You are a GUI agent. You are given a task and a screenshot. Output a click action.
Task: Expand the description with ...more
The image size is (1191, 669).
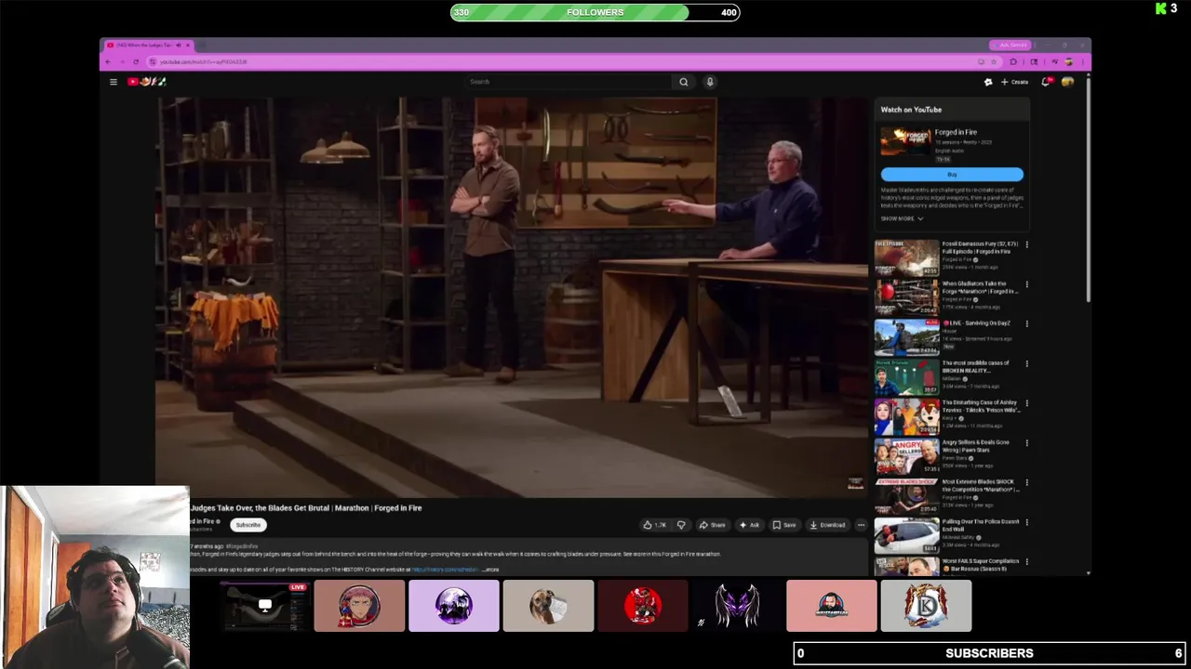click(491, 570)
